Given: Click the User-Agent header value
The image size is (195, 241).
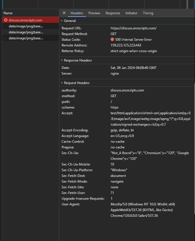Looking at the screenshot, I should (x=143, y=210).
